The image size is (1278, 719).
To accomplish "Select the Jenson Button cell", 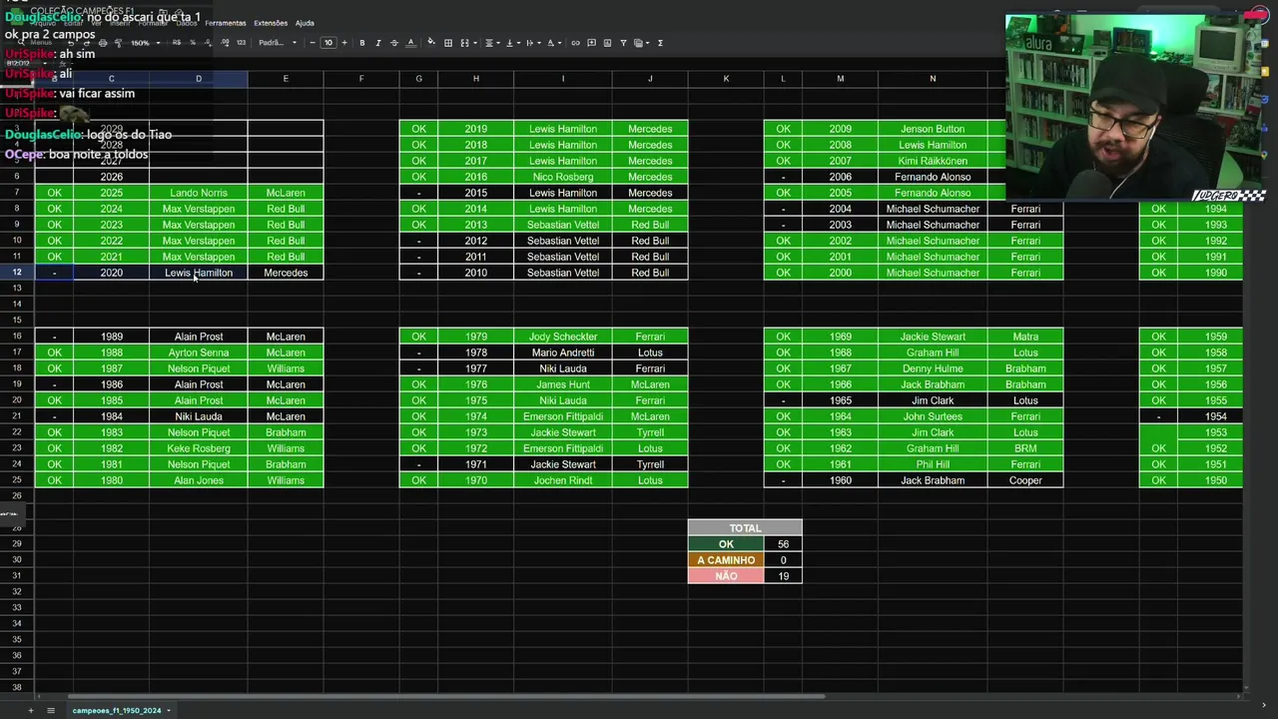I will (933, 129).
